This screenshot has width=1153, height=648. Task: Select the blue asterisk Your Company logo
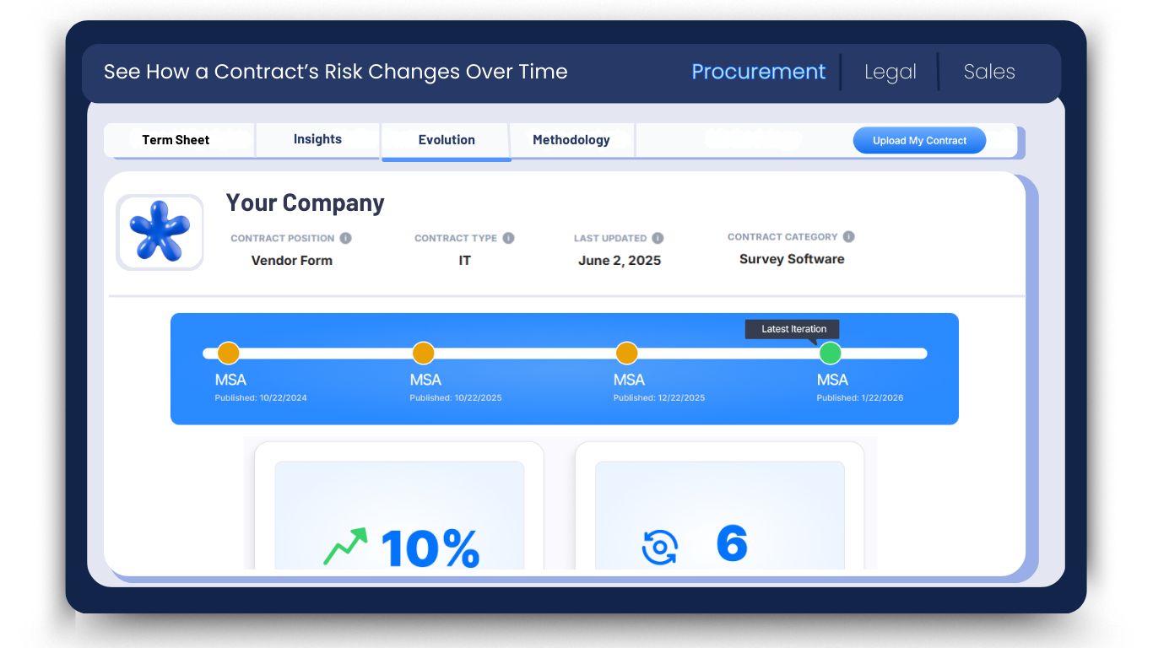pyautogui.click(x=160, y=232)
